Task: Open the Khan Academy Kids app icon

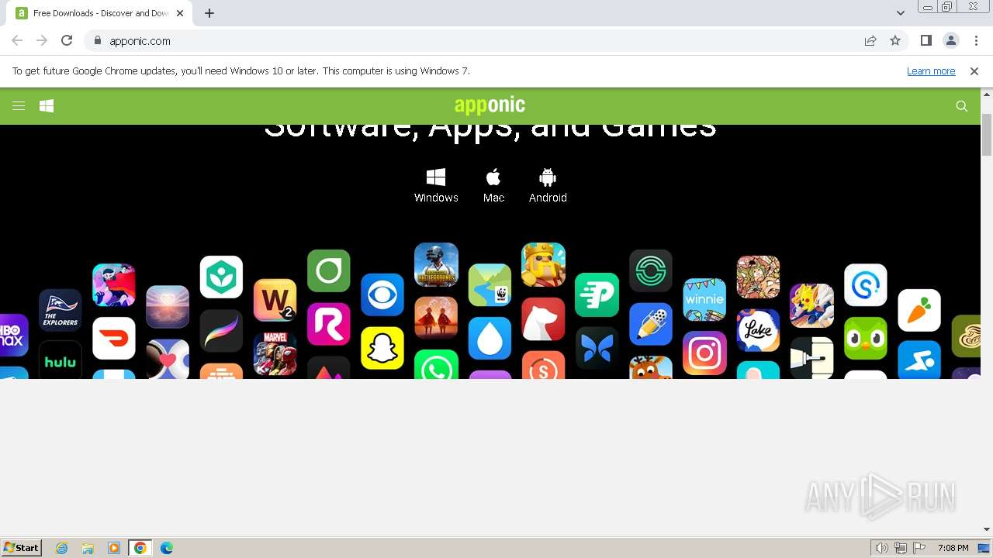Action: pos(221,277)
